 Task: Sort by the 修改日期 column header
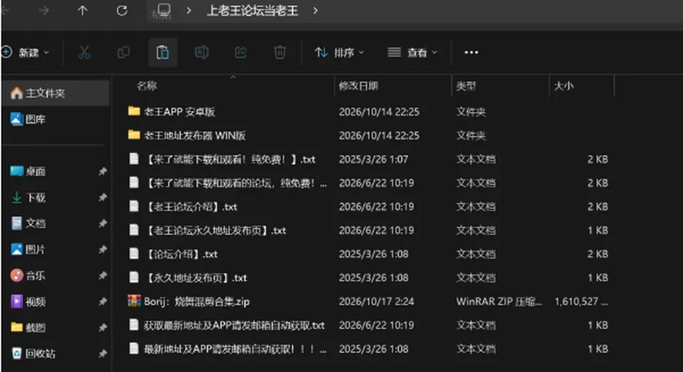point(359,86)
